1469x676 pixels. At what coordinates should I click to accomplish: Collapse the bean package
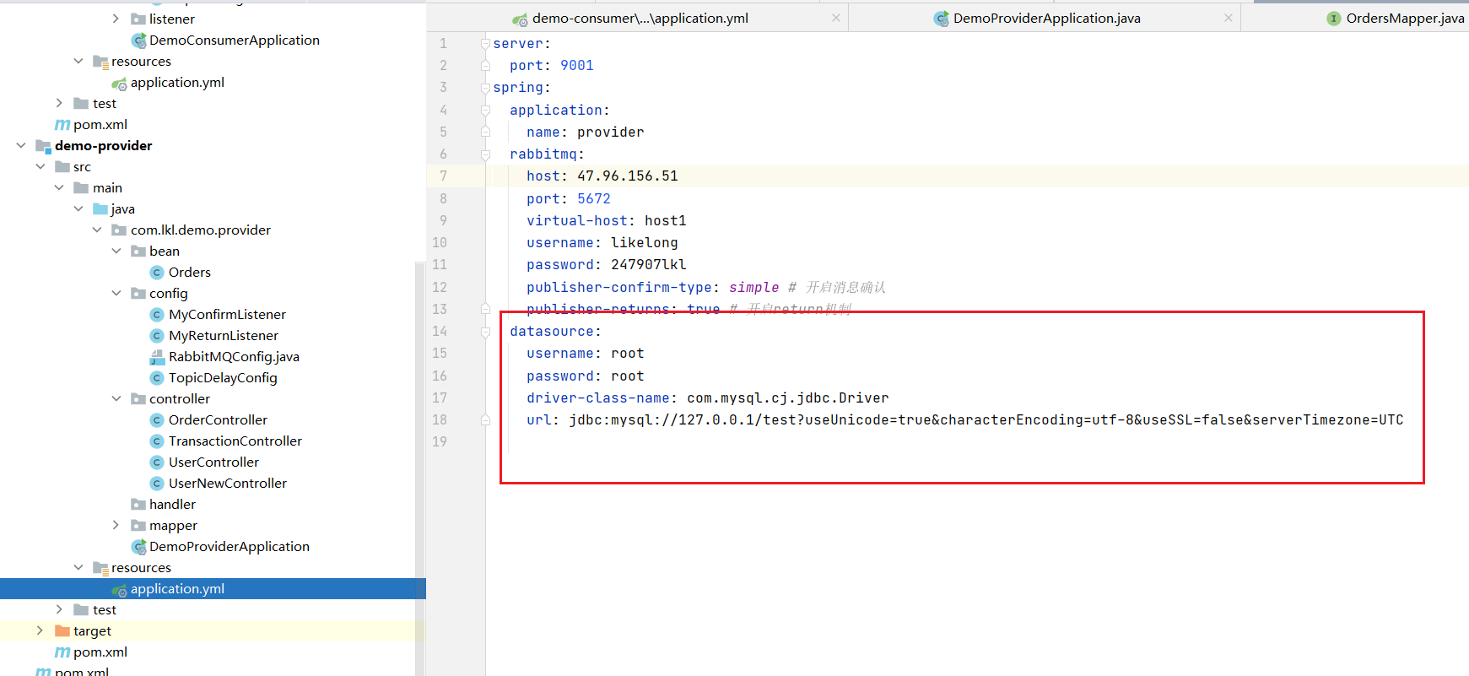click(116, 251)
